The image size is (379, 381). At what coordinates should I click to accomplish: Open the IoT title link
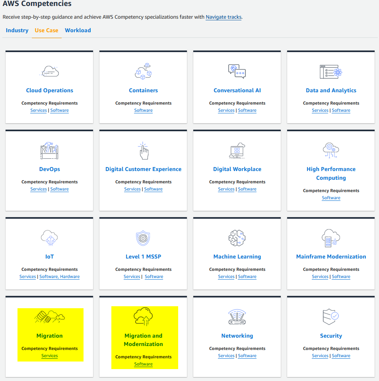tap(50, 257)
